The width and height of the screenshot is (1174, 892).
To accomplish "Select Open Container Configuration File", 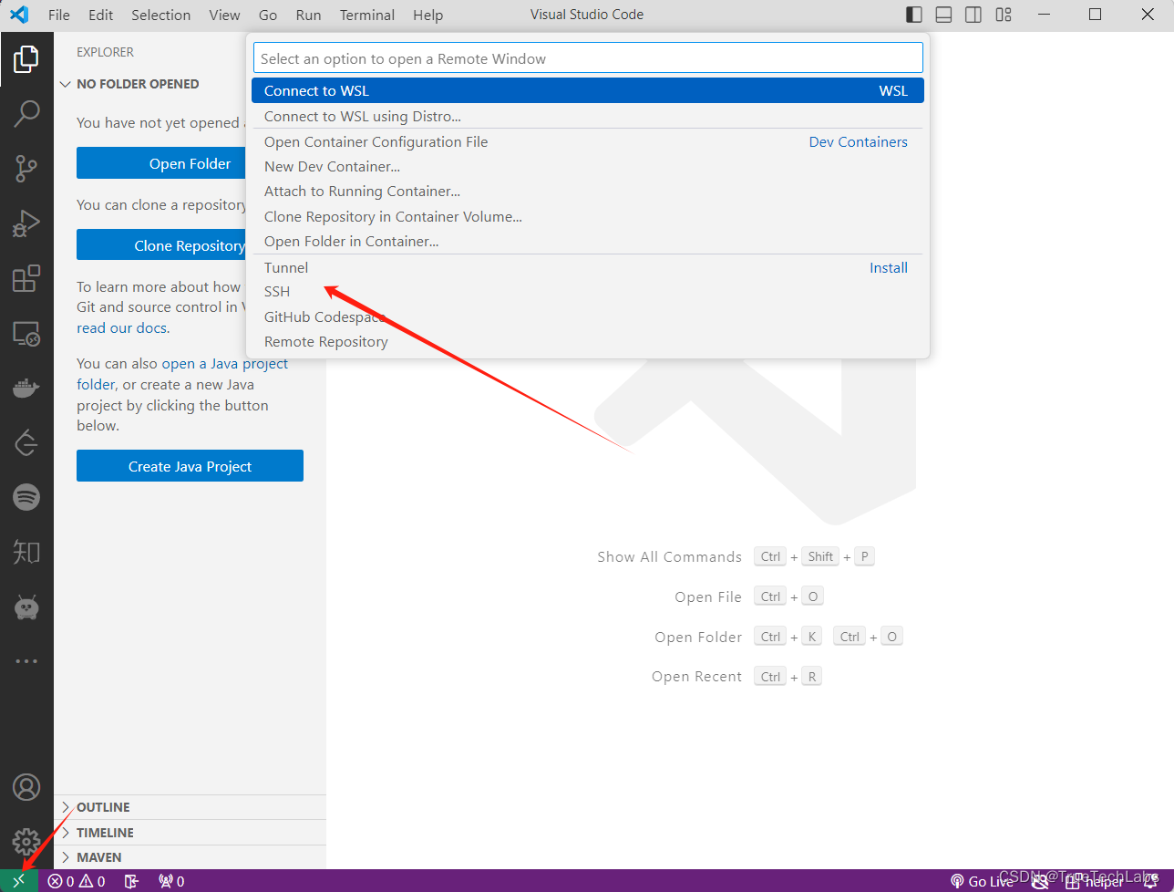I will pyautogui.click(x=588, y=141).
